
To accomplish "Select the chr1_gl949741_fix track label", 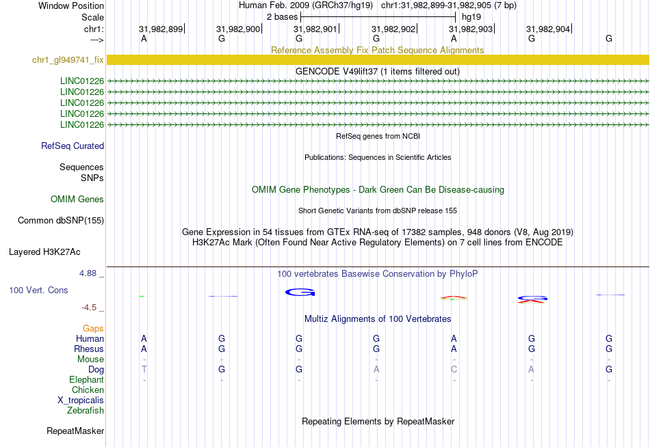I will tap(68, 59).
